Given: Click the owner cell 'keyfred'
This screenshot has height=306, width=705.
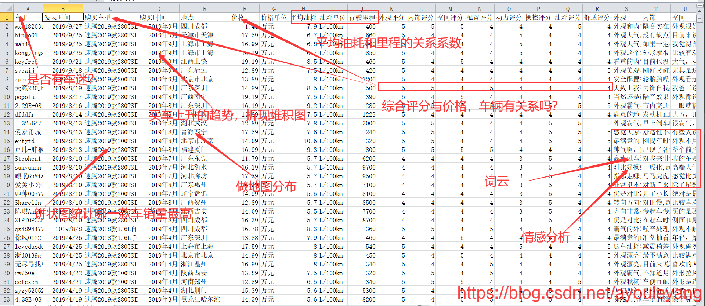Looking at the screenshot, I should (28, 62).
